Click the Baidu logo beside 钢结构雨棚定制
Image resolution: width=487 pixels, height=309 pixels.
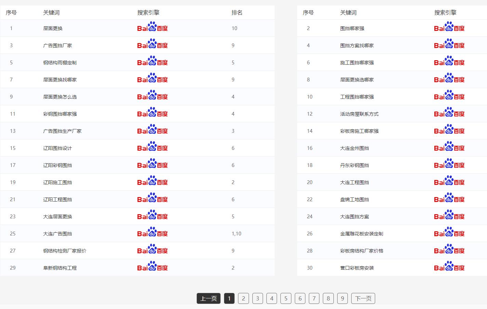[153, 61]
